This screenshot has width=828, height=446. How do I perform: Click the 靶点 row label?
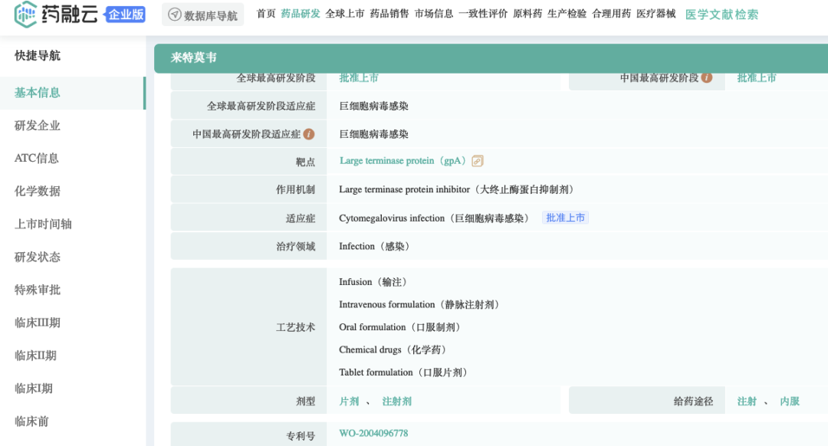[305, 162]
